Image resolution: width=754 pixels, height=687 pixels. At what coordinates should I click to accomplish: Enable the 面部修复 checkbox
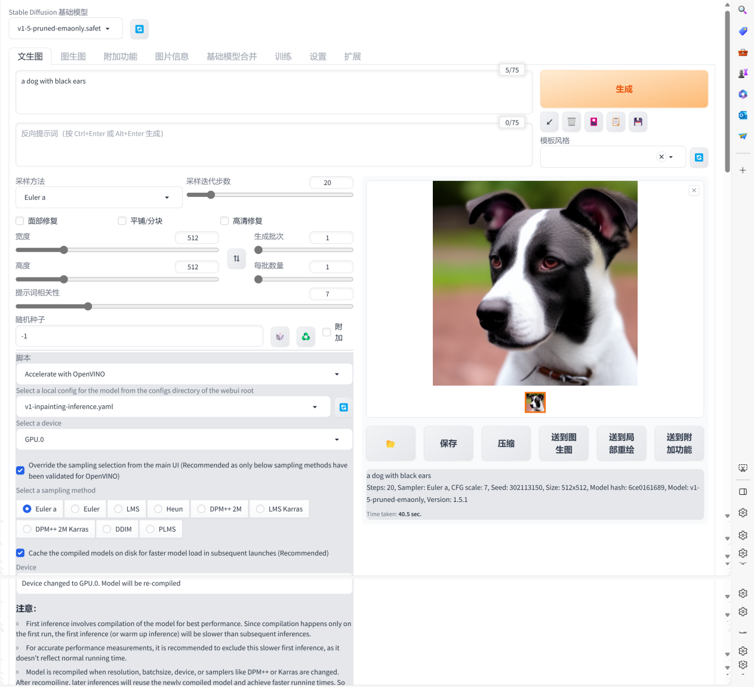[x=20, y=221]
